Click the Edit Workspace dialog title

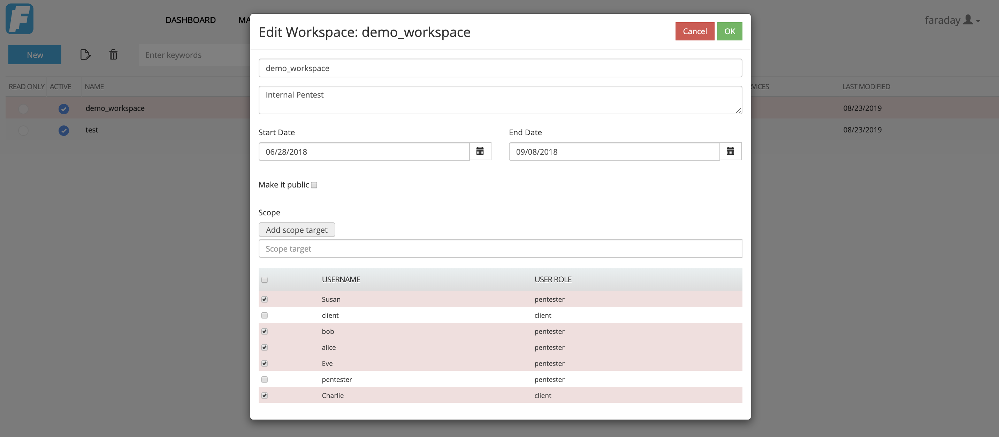point(365,32)
